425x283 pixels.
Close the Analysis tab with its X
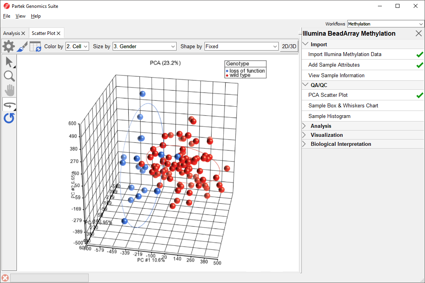pos(23,33)
